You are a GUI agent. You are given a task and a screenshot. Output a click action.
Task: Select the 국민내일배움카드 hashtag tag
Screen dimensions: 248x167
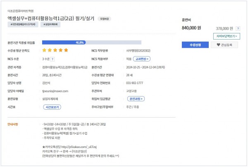(x=23, y=24)
